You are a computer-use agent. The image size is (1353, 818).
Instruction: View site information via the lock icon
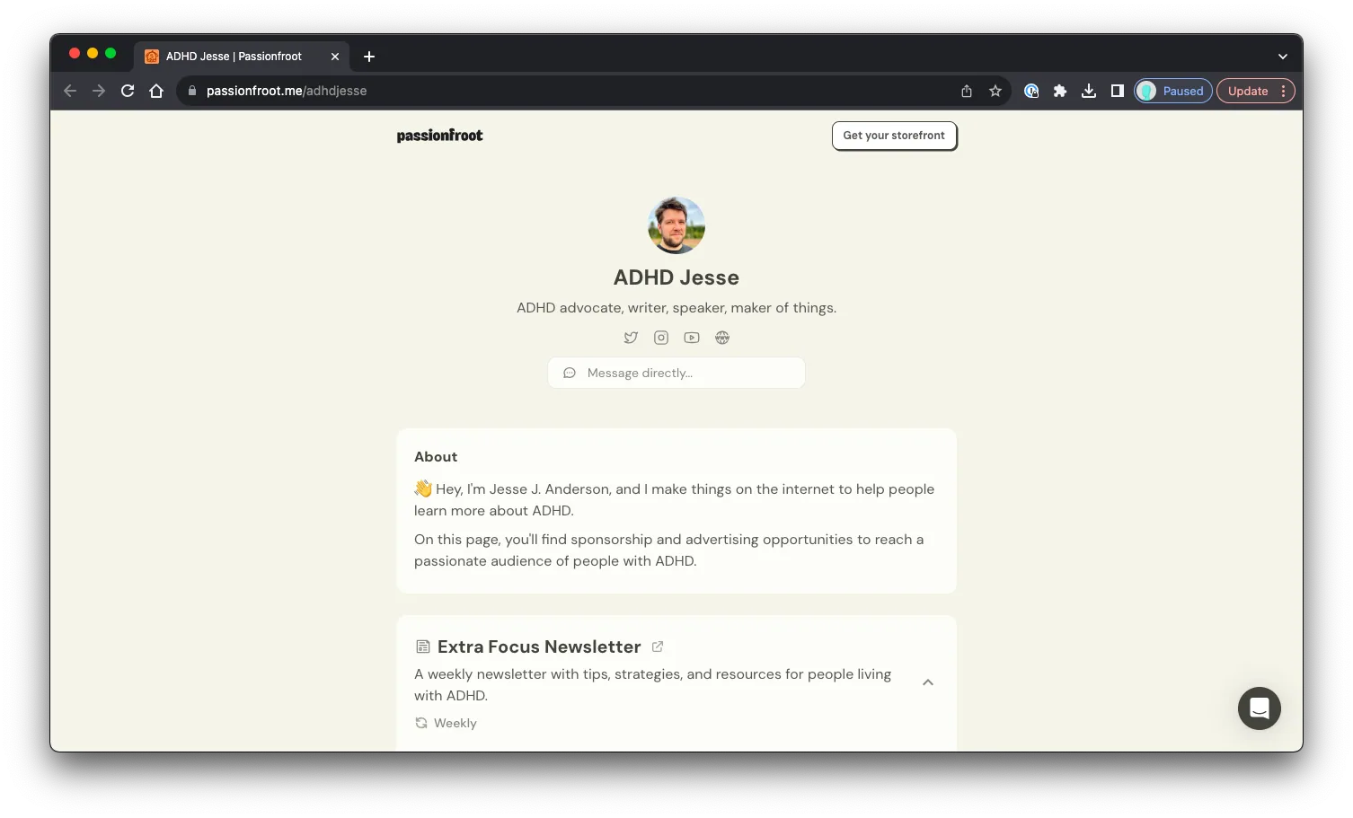coord(191,91)
